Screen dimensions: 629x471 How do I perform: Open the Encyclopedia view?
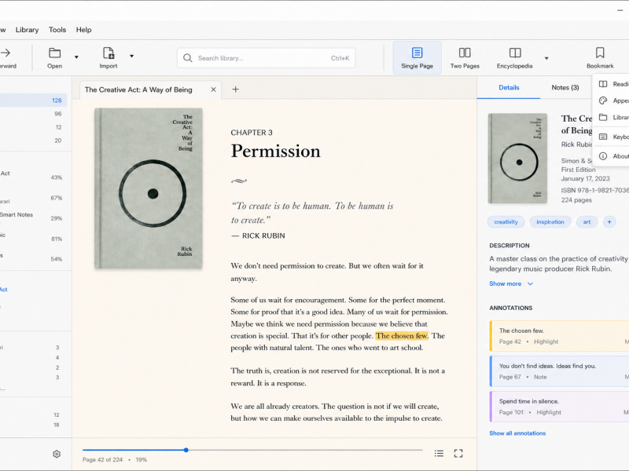(514, 57)
